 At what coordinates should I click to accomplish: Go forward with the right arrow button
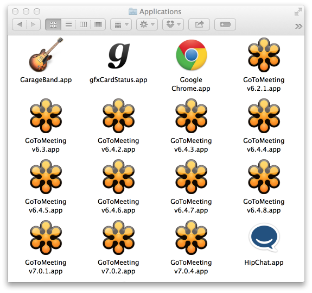click(33, 24)
